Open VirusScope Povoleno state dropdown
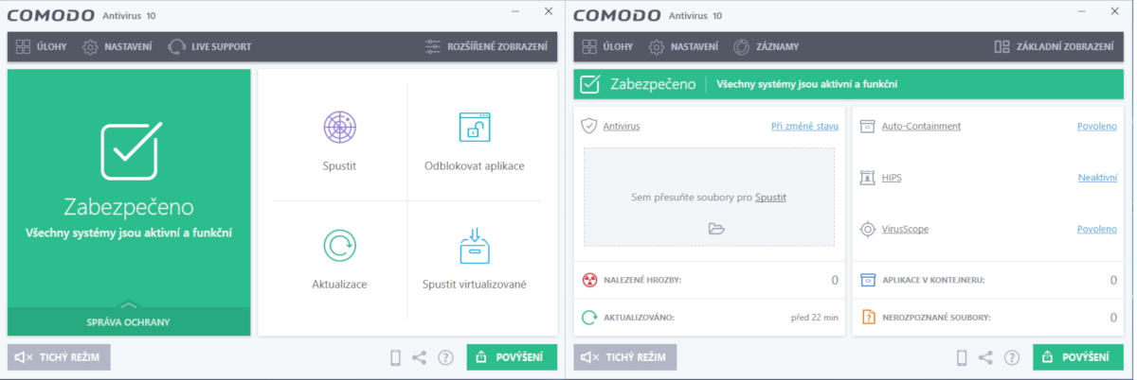The width and height of the screenshot is (1137, 380). pos(1096,229)
